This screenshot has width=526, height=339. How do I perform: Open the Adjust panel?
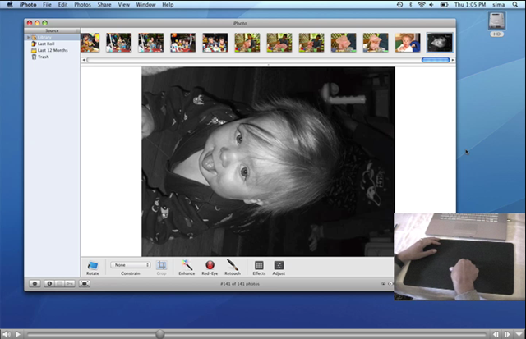279,265
